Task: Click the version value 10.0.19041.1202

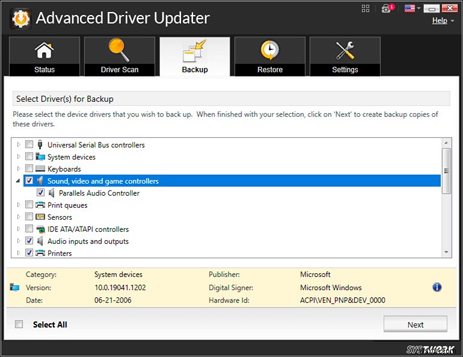Action: 120,288
